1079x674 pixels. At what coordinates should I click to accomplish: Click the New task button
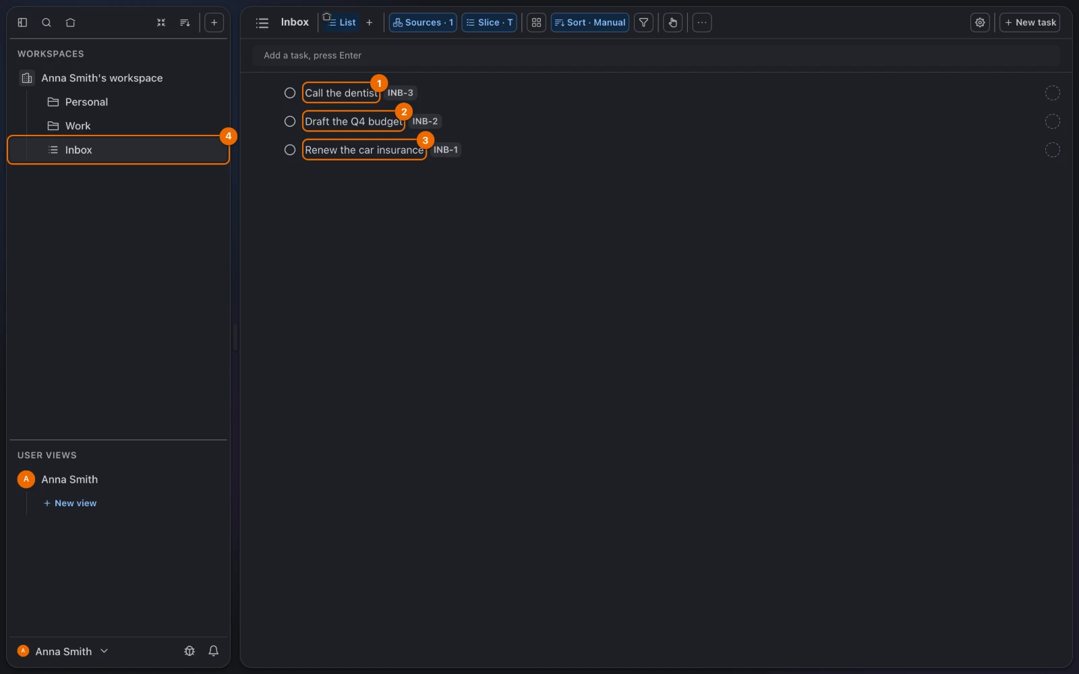tap(1030, 22)
